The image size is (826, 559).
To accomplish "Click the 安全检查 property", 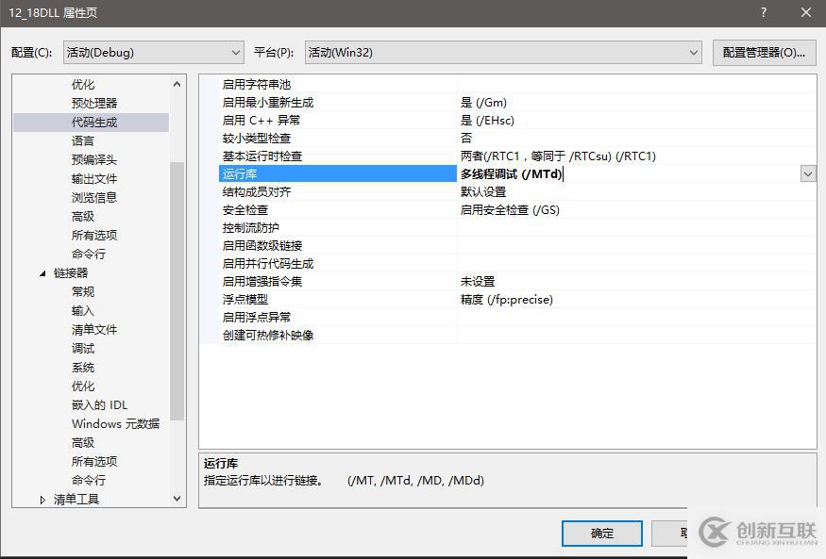I will pyautogui.click(x=245, y=210).
